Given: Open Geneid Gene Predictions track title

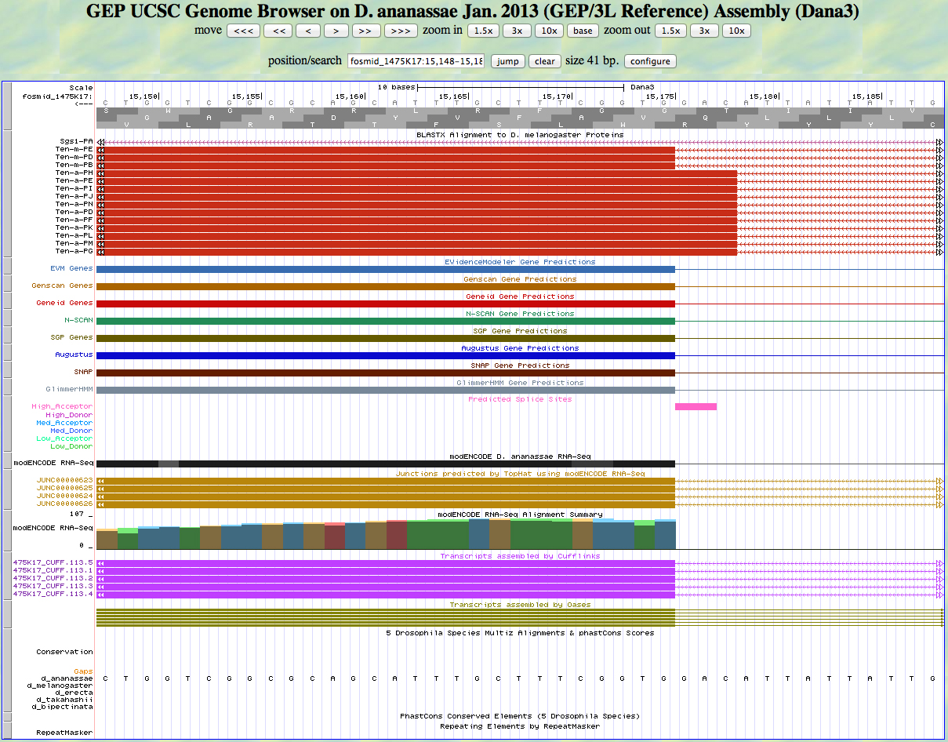Looking at the screenshot, I should point(520,296).
